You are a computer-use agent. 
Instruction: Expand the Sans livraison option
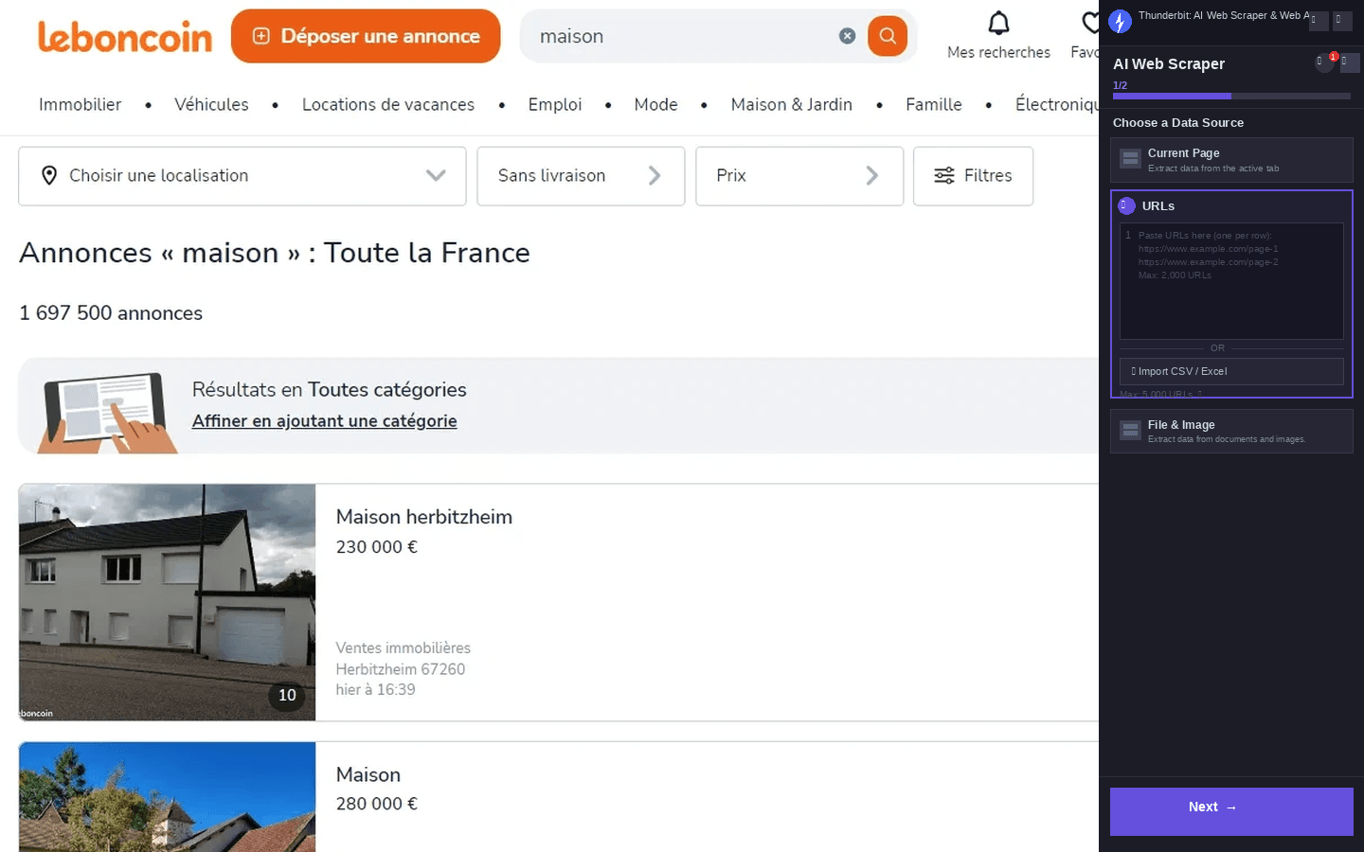654,175
